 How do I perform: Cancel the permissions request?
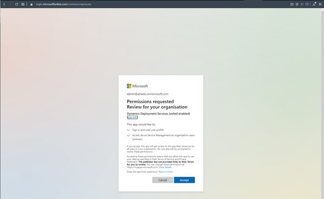[x=163, y=180]
